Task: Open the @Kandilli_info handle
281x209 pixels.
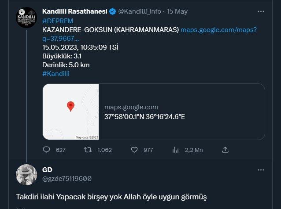Action: click(140, 11)
